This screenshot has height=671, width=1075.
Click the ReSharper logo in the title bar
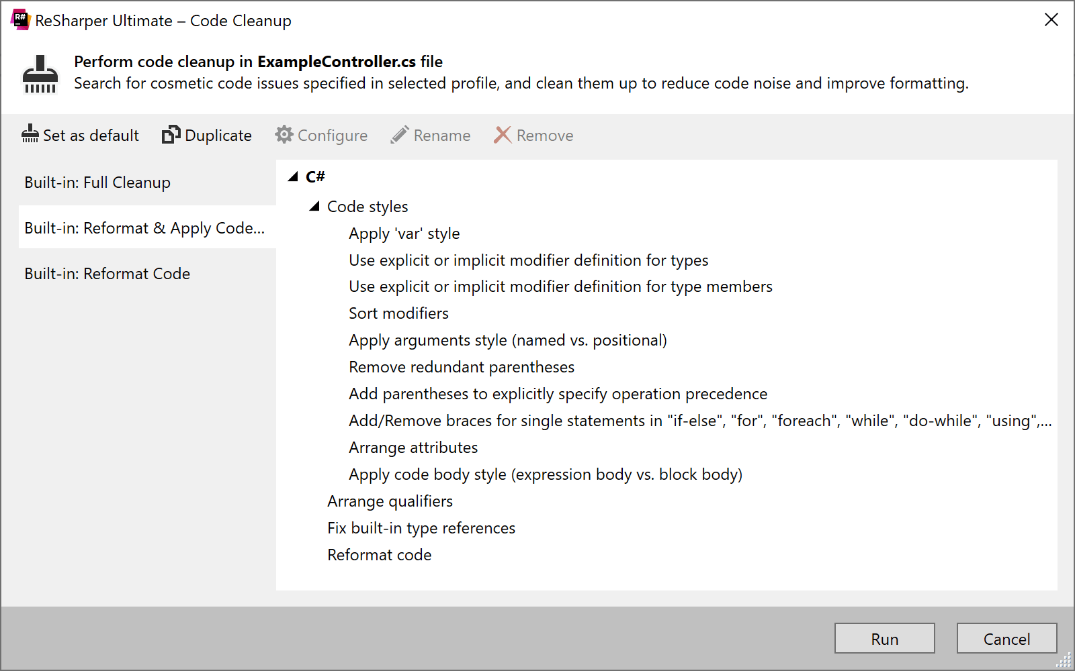click(x=20, y=20)
